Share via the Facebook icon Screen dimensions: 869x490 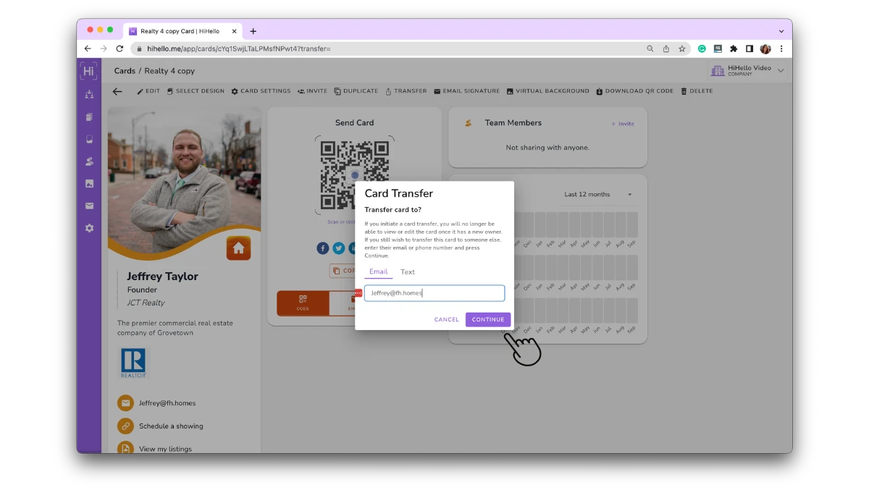tap(322, 248)
